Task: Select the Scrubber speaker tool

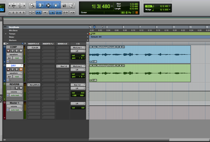Action: point(64,5)
